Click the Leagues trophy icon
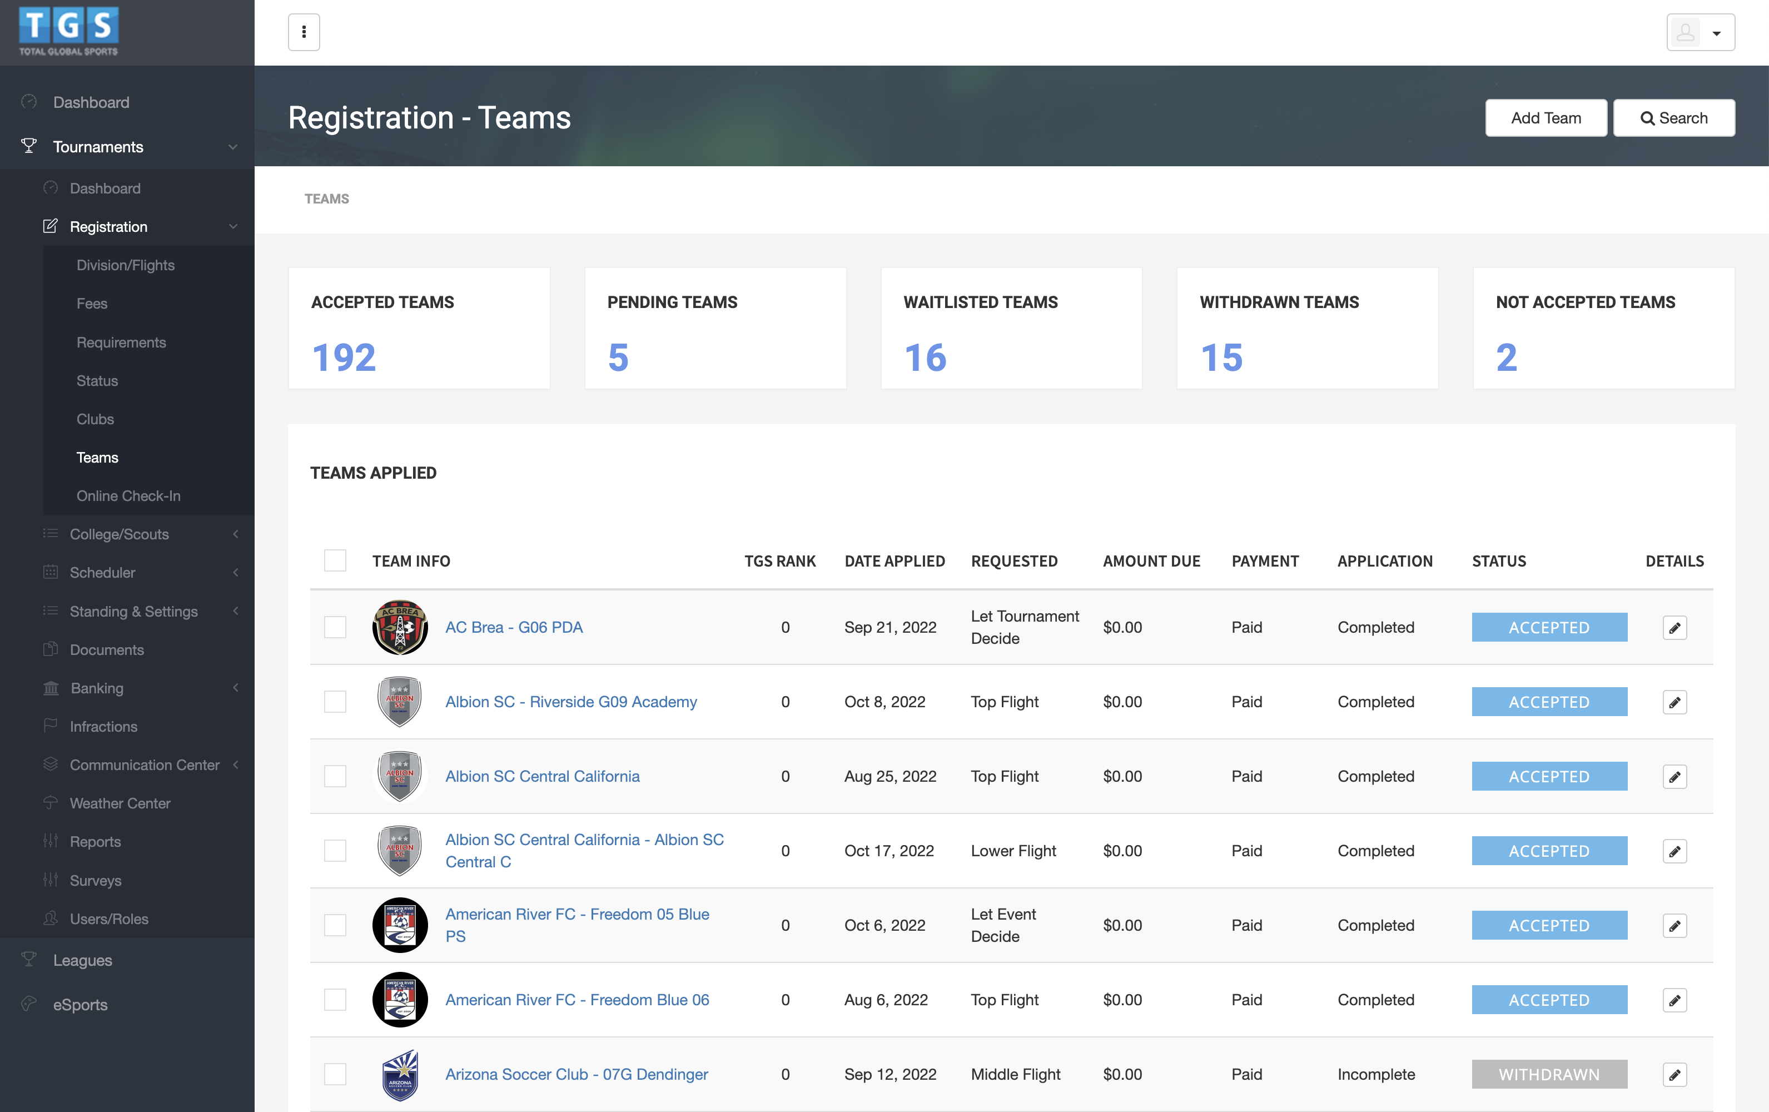Viewport: 1769px width, 1112px height. click(29, 959)
